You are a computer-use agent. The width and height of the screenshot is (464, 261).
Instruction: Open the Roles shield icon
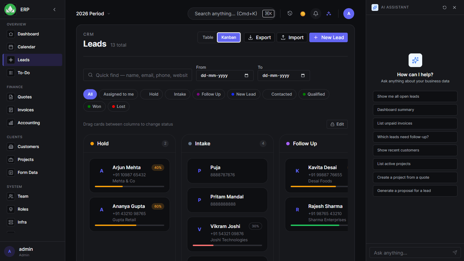pyautogui.click(x=11, y=209)
